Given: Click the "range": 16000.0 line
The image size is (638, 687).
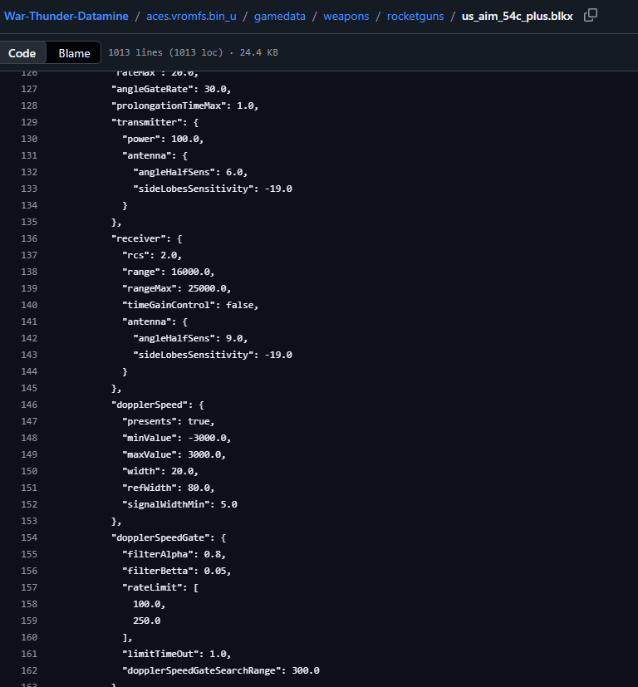Looking at the screenshot, I should pyautogui.click(x=169, y=272).
